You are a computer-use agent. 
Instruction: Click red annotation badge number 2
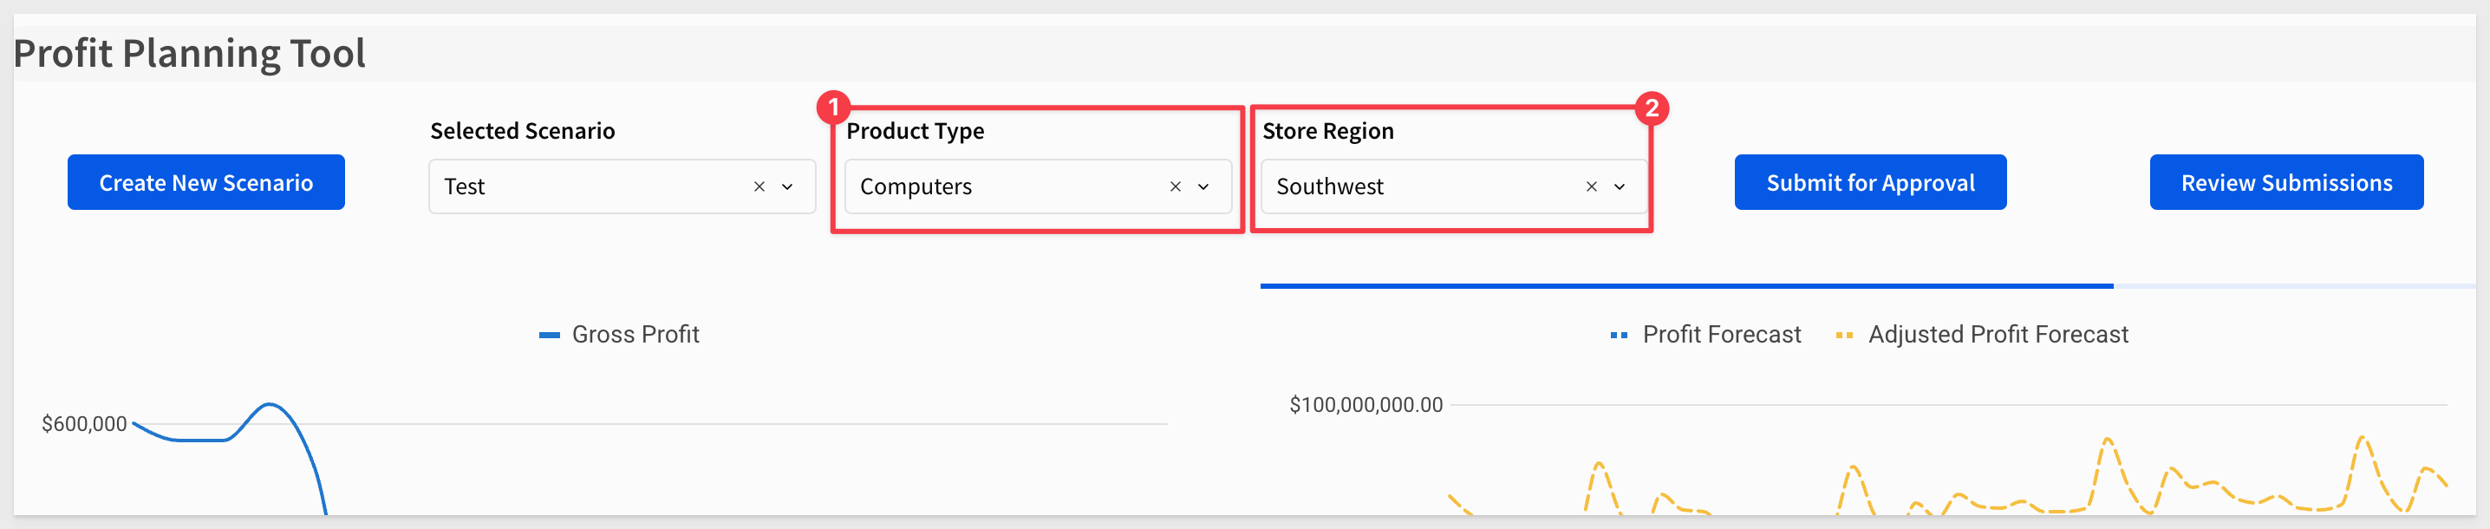[1652, 108]
